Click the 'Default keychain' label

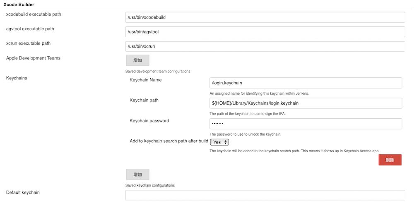(x=23, y=192)
